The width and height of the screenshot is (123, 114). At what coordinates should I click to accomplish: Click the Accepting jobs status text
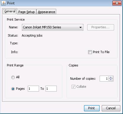(32, 35)
